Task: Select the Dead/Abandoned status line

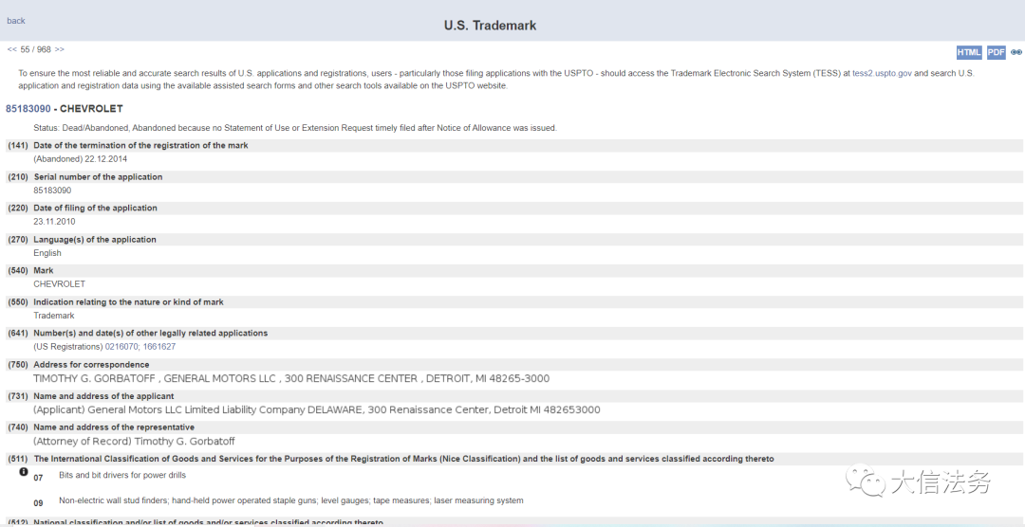Action: pos(295,128)
